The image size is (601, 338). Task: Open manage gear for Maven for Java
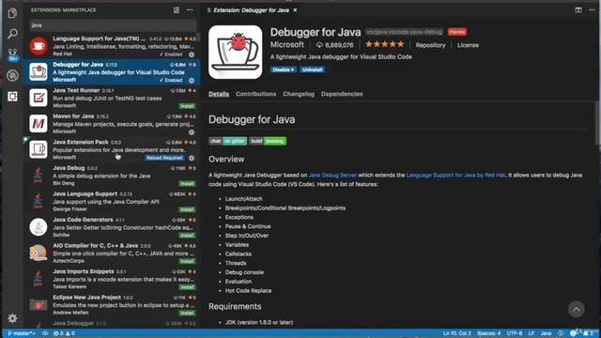[x=192, y=132]
